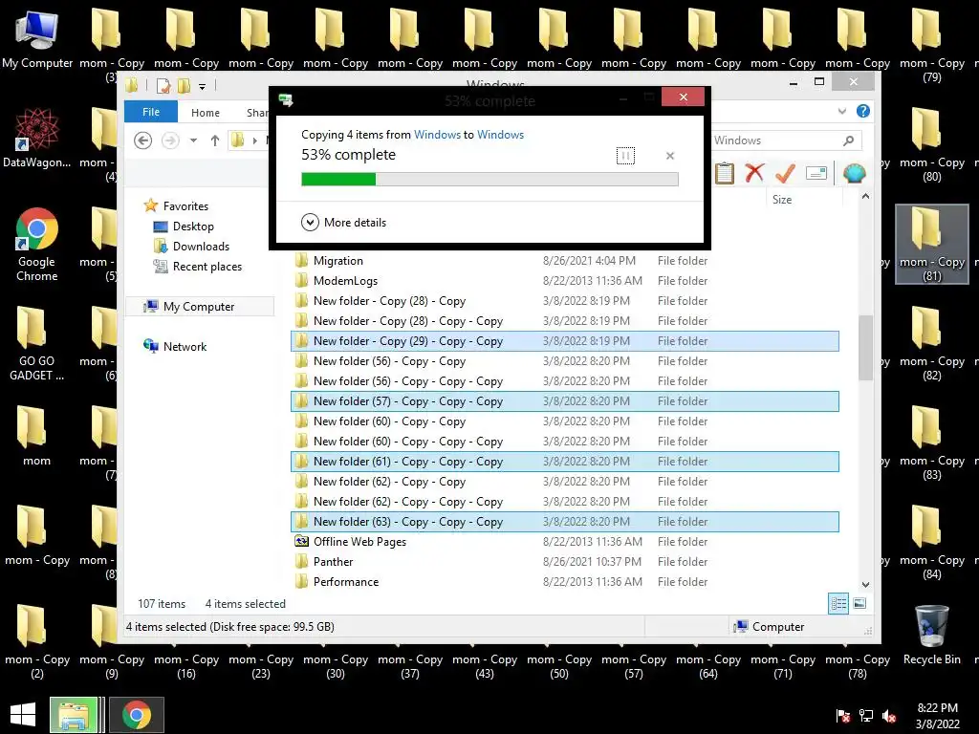This screenshot has height=734, width=979.
Task: Open the File tab in Explorer
Action: [150, 112]
